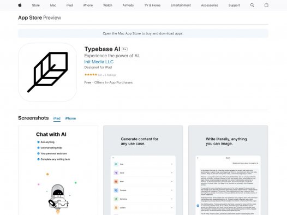This screenshot has height=215, width=287.
Task: Open the Mac menu item
Action: click(53, 5)
